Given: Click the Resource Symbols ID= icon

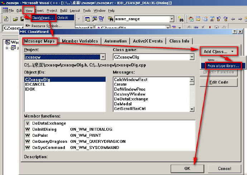Looking at the screenshot, I should pos(28,26).
